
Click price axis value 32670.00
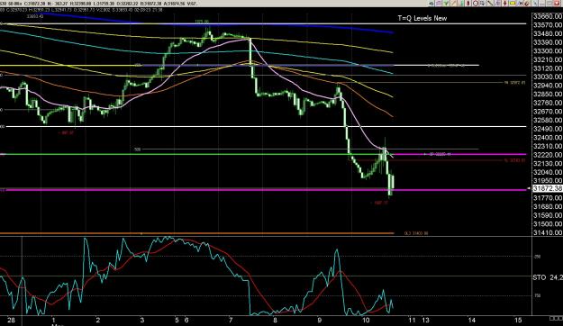point(548,112)
